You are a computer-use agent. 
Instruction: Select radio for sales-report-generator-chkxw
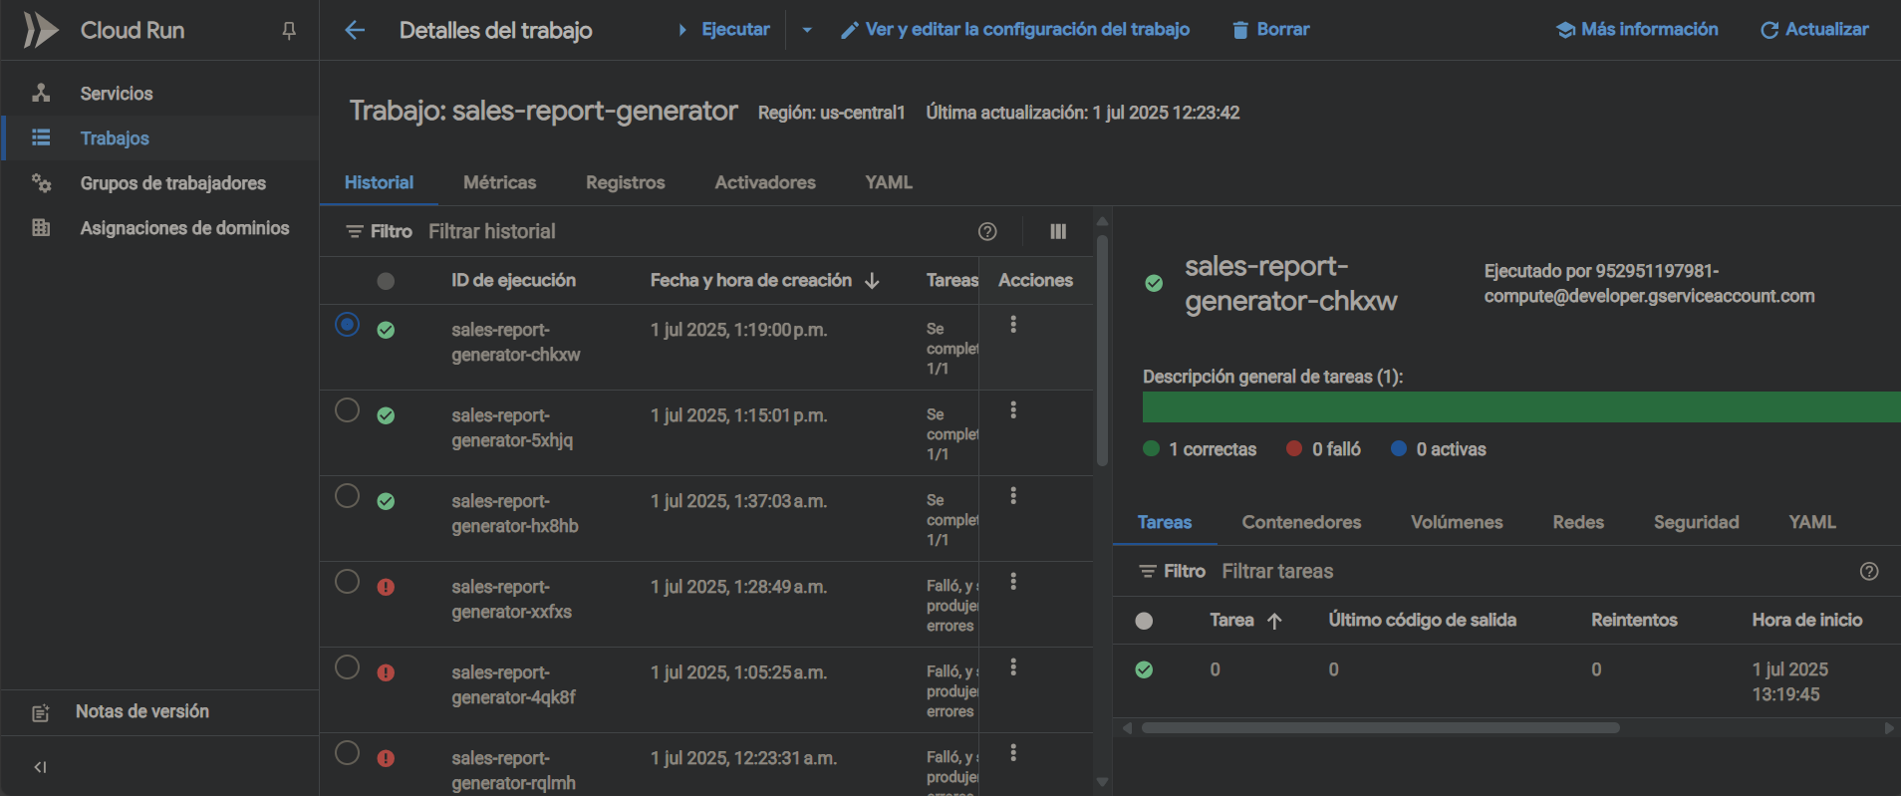pos(347,325)
